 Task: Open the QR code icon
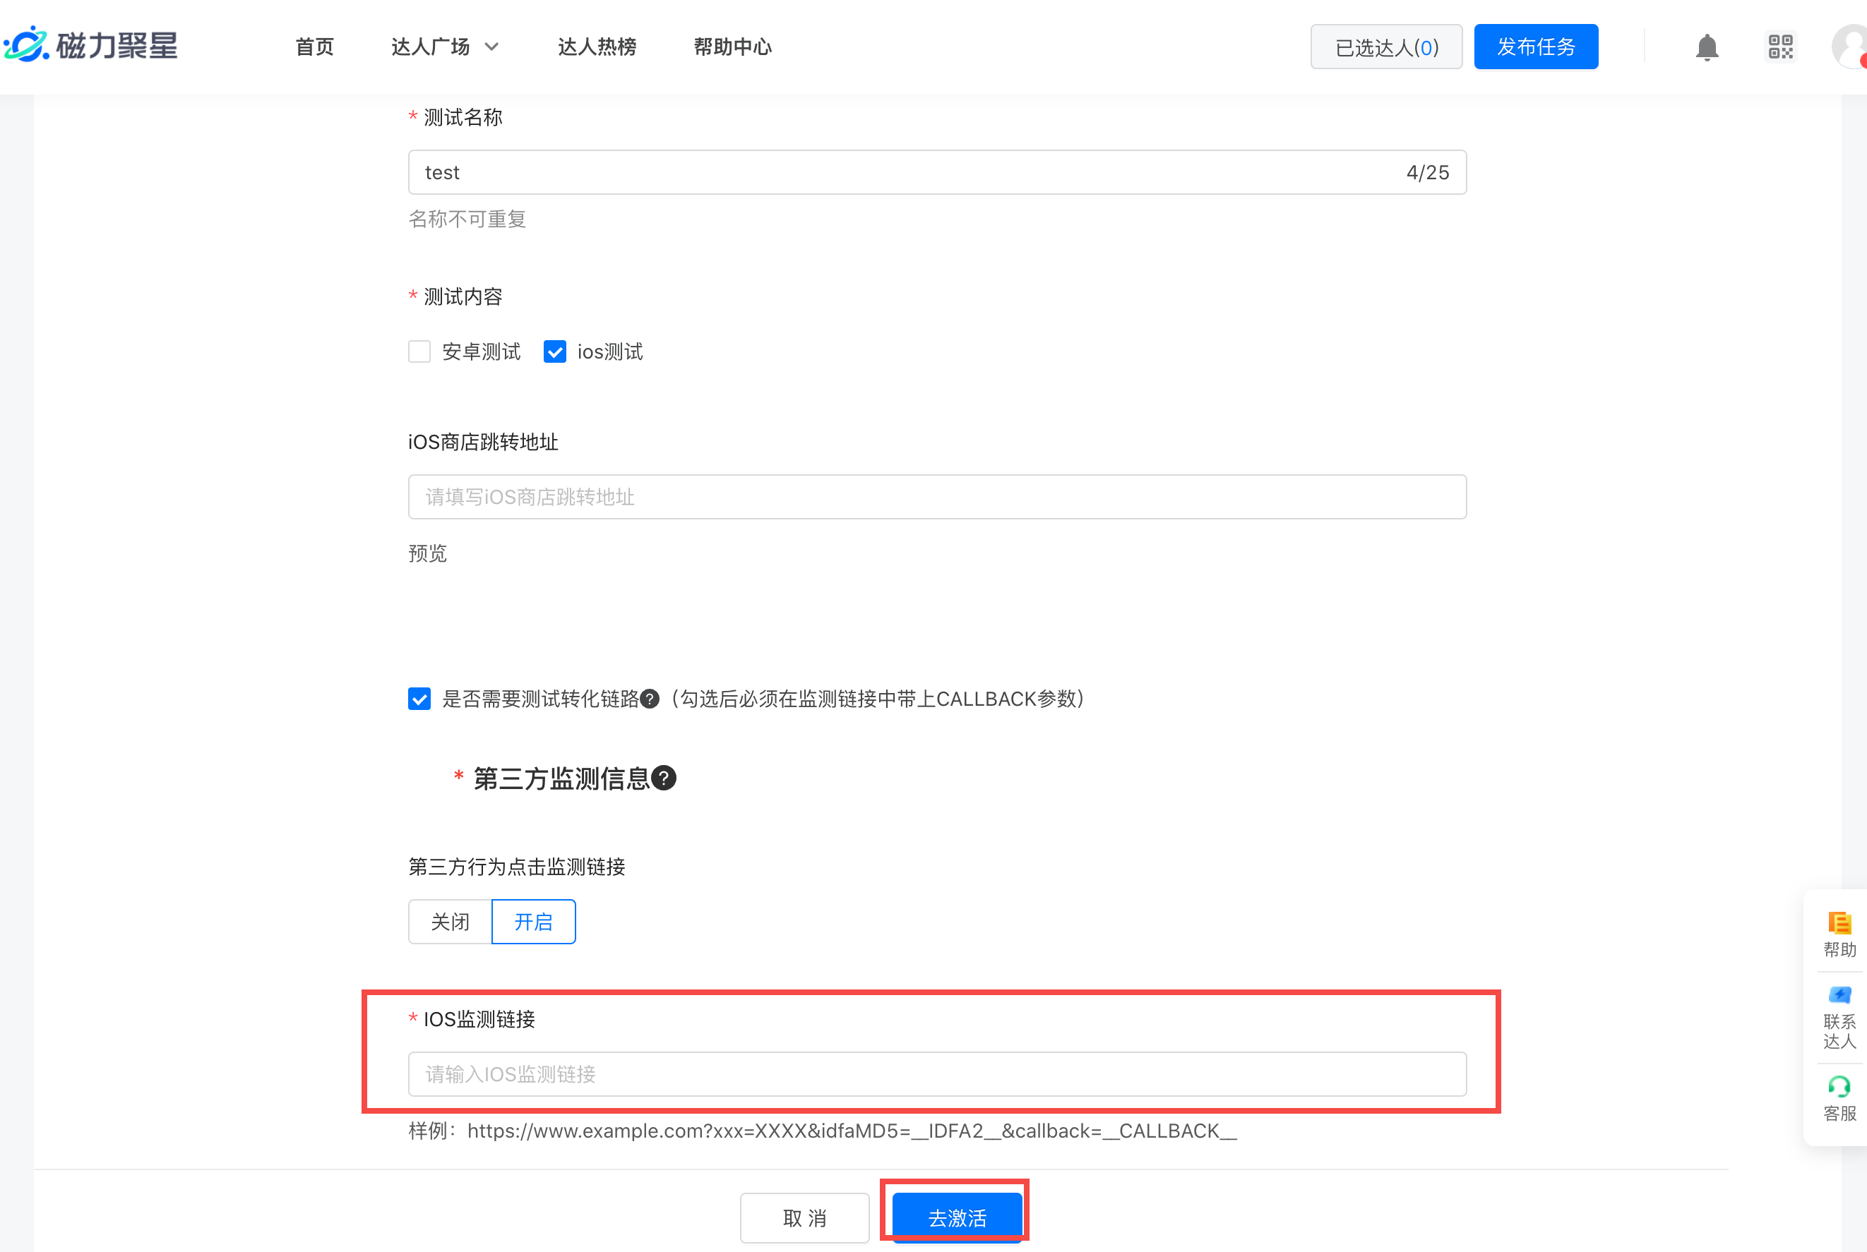click(x=1781, y=47)
